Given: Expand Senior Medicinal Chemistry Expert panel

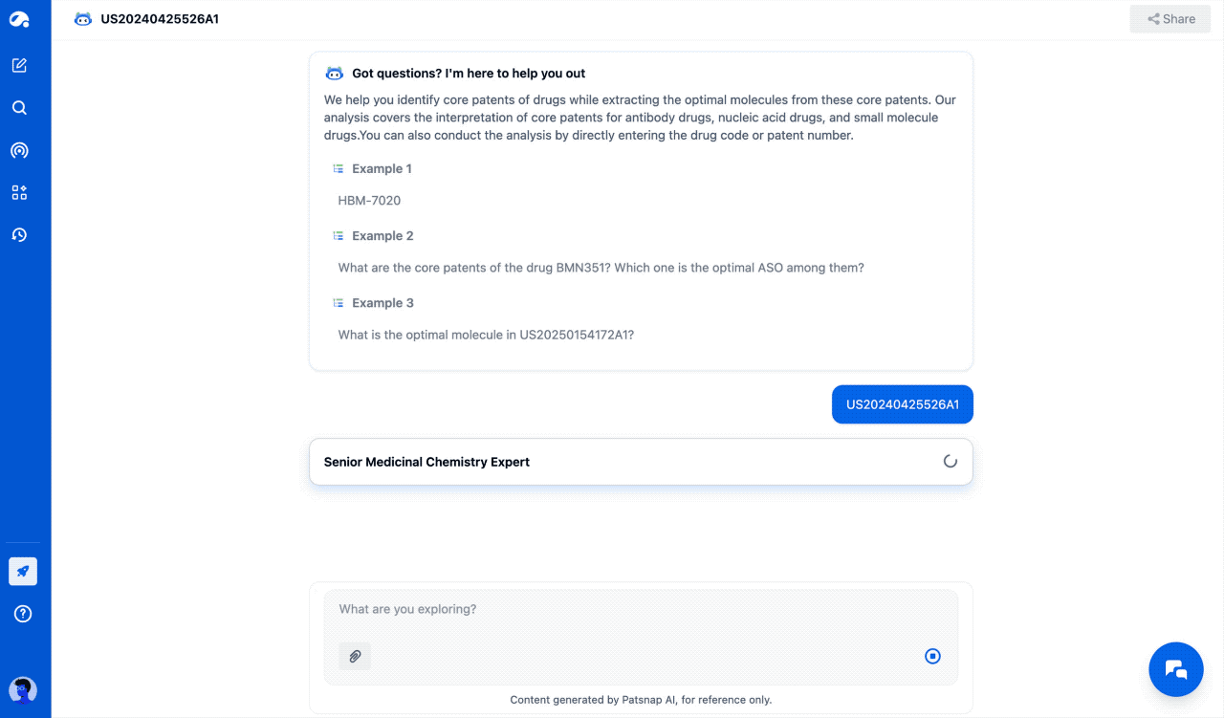Looking at the screenshot, I should tap(641, 462).
